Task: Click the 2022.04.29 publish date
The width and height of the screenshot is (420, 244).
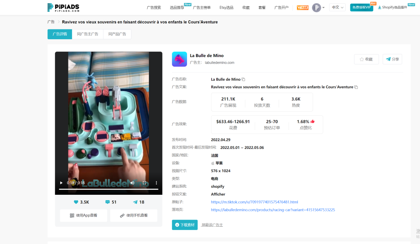Action: tap(221, 140)
